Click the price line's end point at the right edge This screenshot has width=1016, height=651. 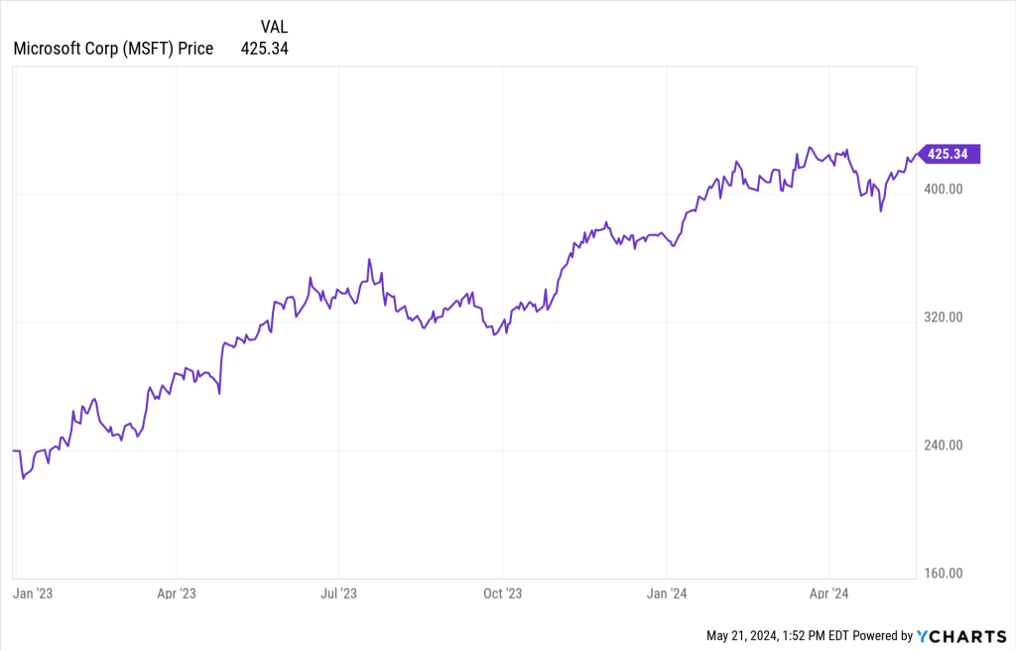tap(916, 154)
